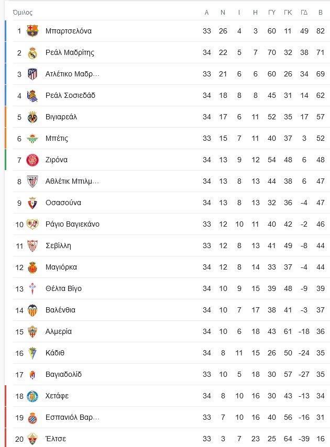Open the Θέλτα Βίγο team link
This screenshot has width=330, height=447.
[x=63, y=289]
